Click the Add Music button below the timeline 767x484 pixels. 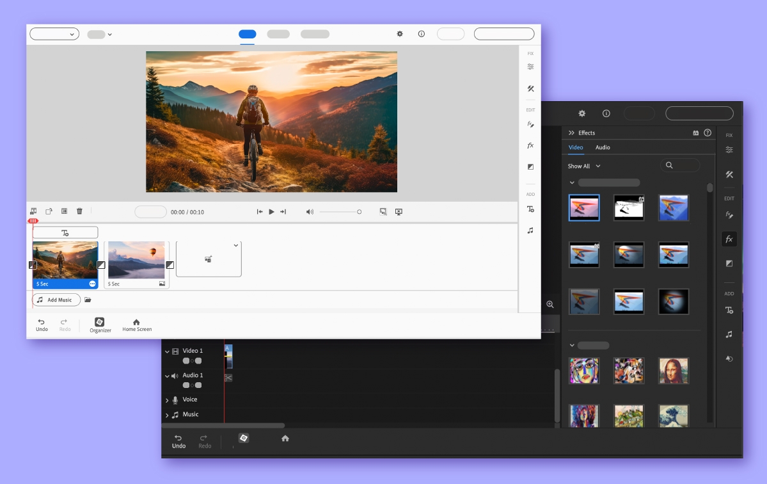pos(56,300)
